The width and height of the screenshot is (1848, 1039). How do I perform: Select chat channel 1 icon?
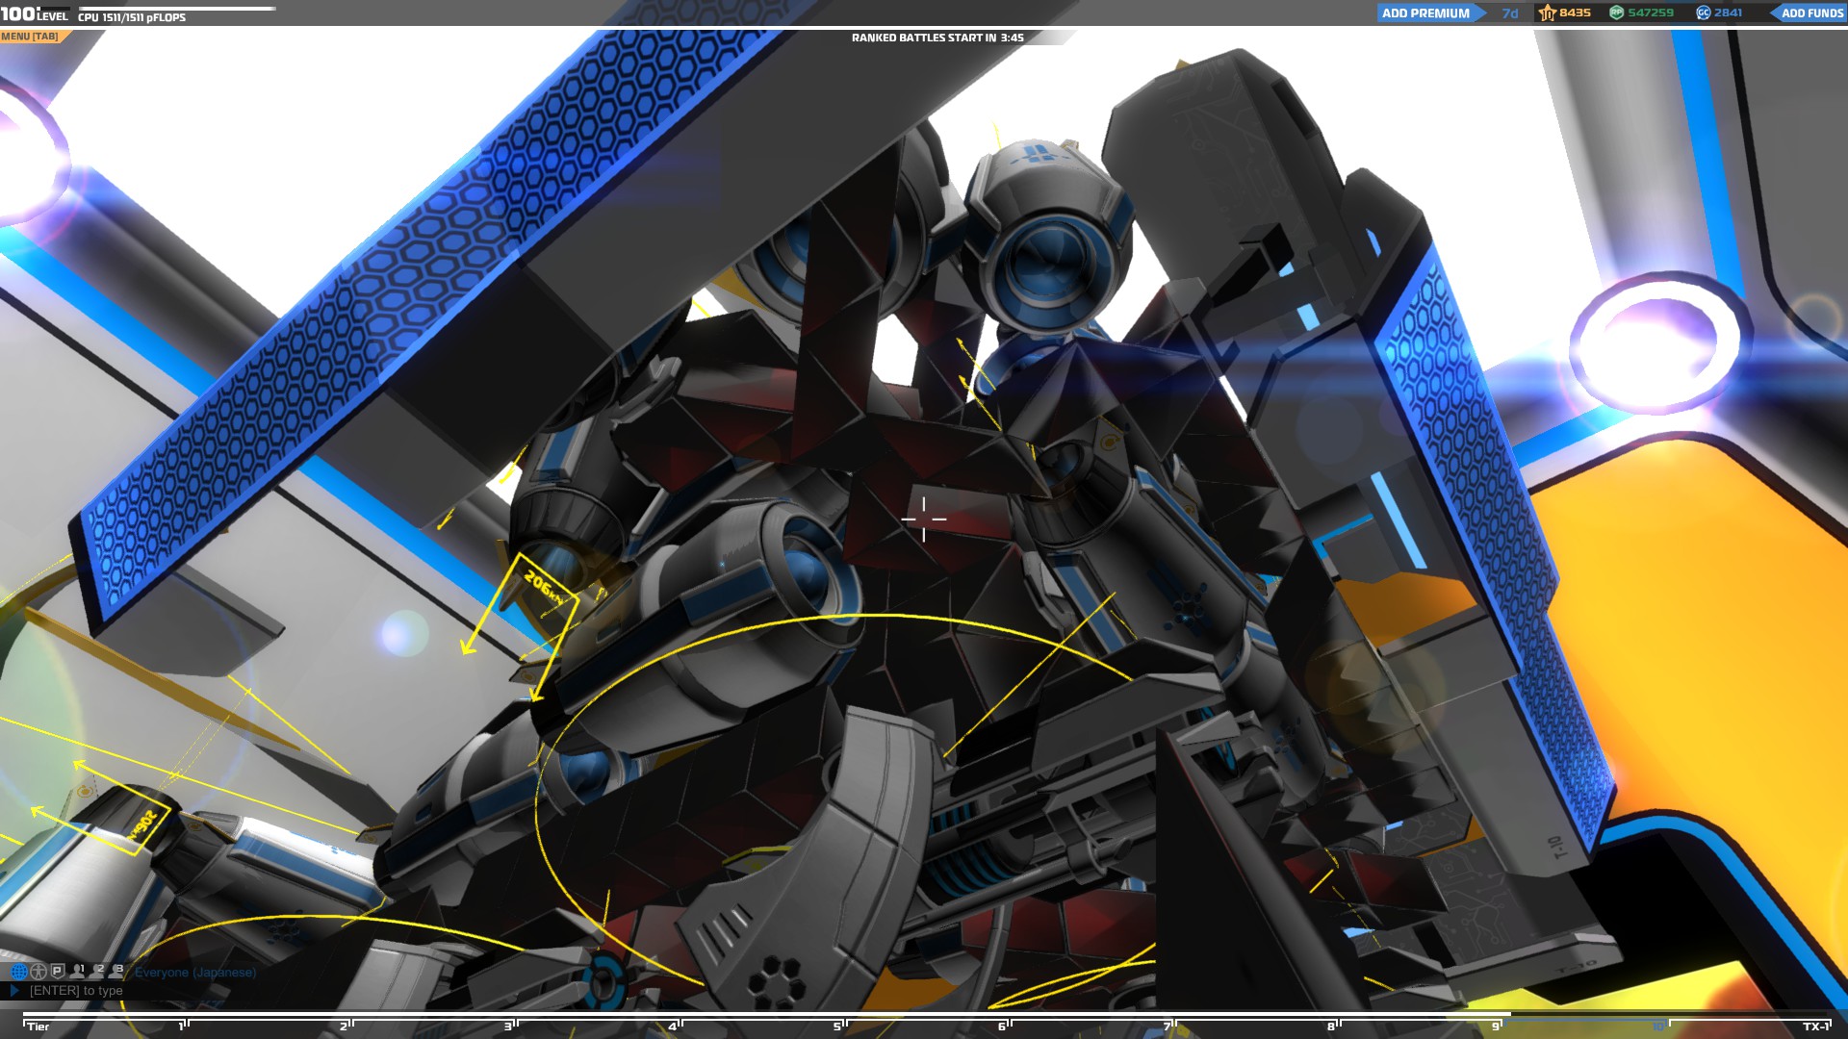point(78,971)
